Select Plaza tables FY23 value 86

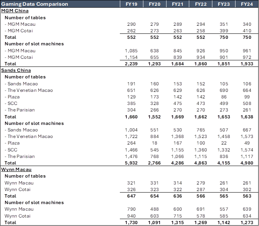click(224, 97)
